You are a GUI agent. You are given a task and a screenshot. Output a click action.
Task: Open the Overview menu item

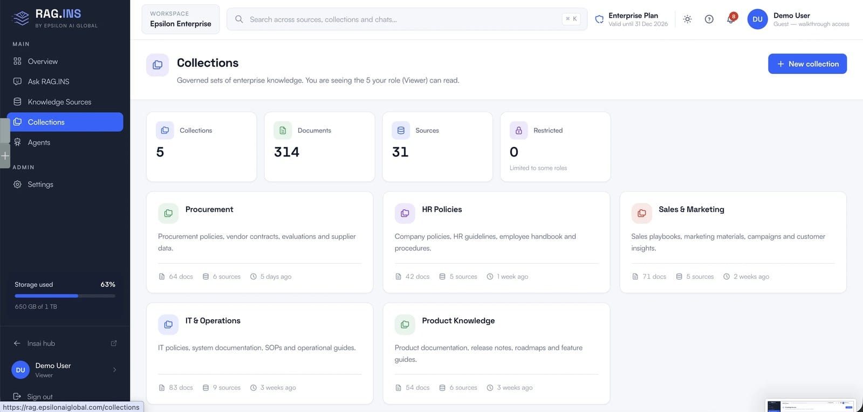click(x=65, y=61)
